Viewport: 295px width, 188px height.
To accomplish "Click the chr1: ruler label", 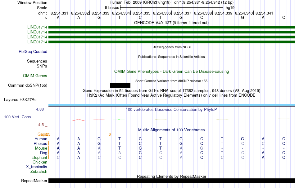I will 43,13.
